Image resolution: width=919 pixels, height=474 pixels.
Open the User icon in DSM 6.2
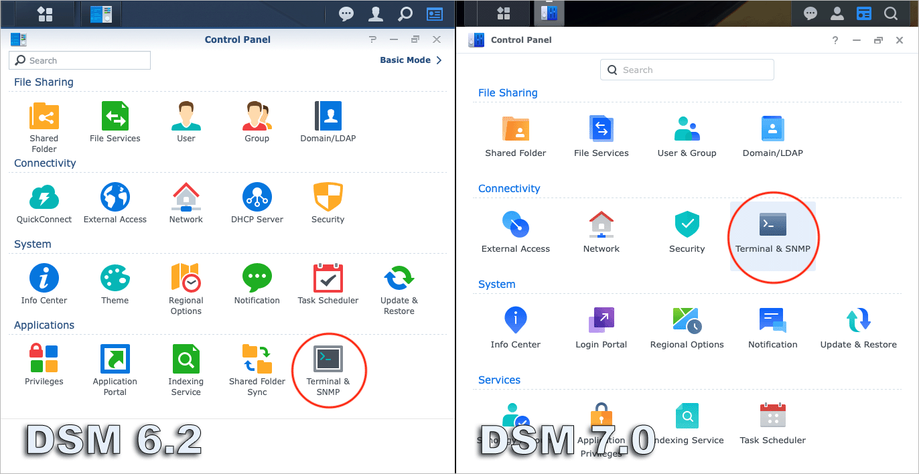(x=186, y=122)
